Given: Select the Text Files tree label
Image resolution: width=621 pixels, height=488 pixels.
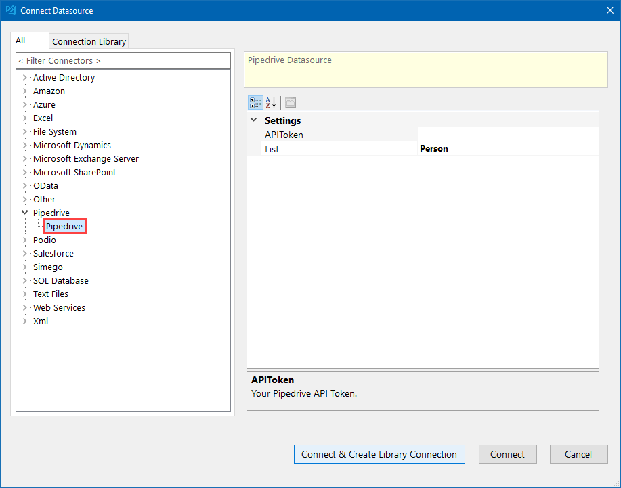Looking at the screenshot, I should point(51,294).
